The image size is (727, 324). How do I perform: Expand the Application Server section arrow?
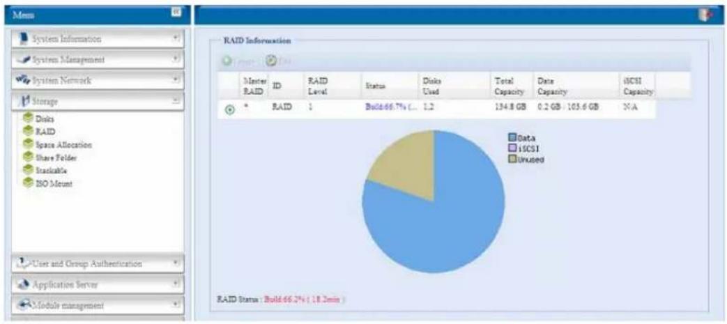pos(176,283)
